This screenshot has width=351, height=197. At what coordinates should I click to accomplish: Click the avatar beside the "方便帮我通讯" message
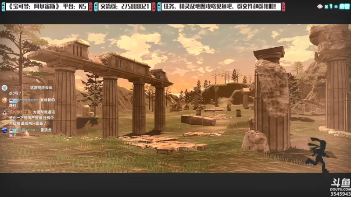coord(4,112)
